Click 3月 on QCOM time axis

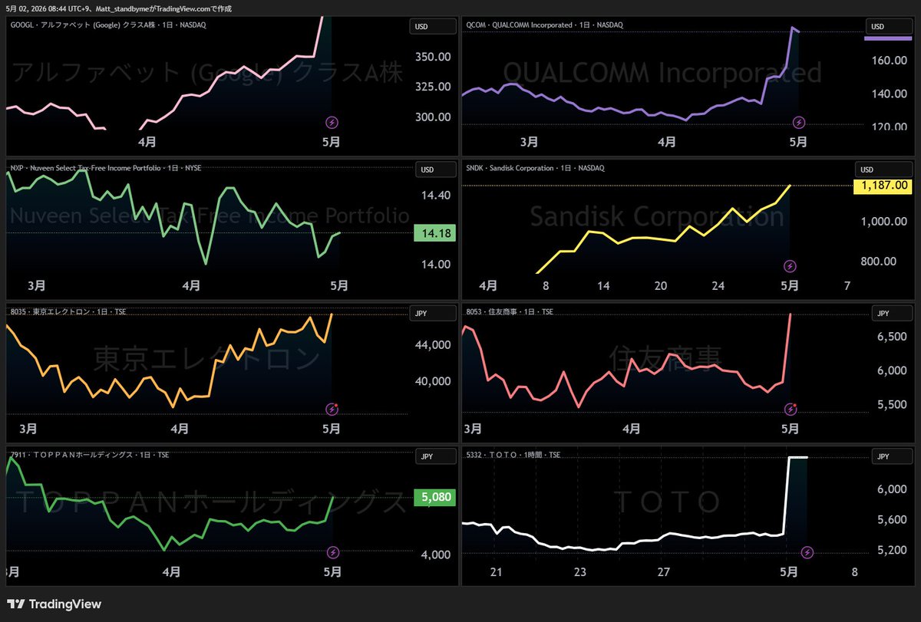(529, 142)
